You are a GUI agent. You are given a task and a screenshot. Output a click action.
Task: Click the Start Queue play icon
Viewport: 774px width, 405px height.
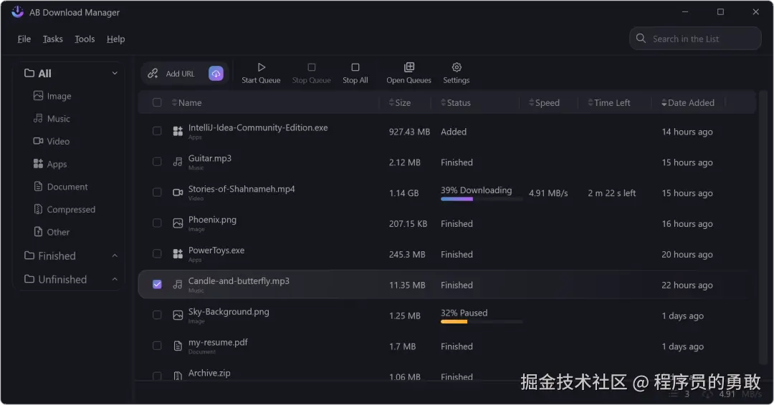pyautogui.click(x=261, y=67)
